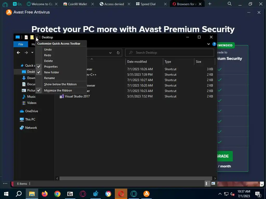Open taskbar search magnifier

[x=19, y=194]
